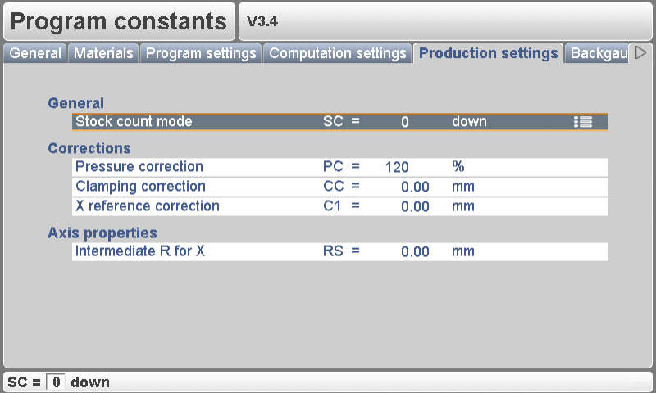
Task: Select the X reference correction label
Action: [148, 206]
